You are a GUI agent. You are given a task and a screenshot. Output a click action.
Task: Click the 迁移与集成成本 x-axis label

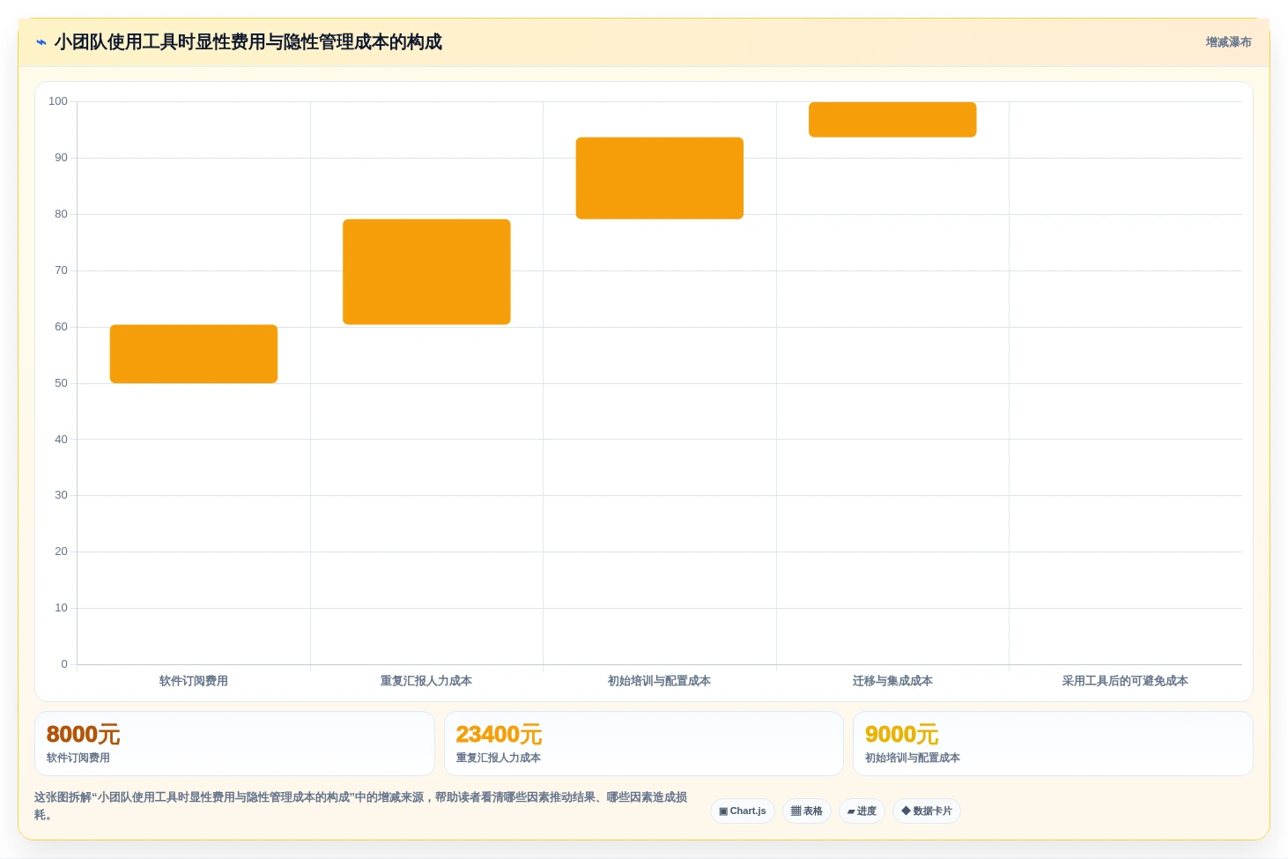[892, 681]
